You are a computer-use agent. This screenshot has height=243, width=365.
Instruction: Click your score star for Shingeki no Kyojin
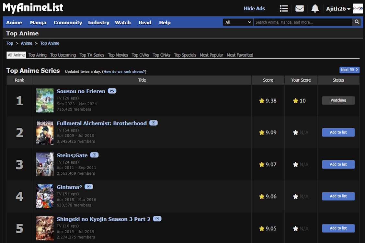click(296, 228)
